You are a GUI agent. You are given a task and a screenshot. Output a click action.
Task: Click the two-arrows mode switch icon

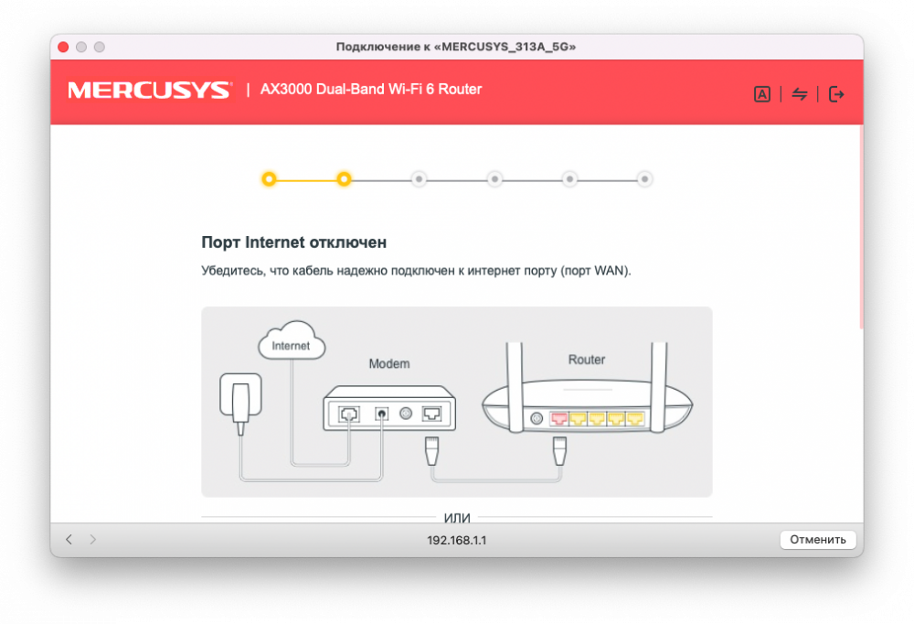point(800,94)
